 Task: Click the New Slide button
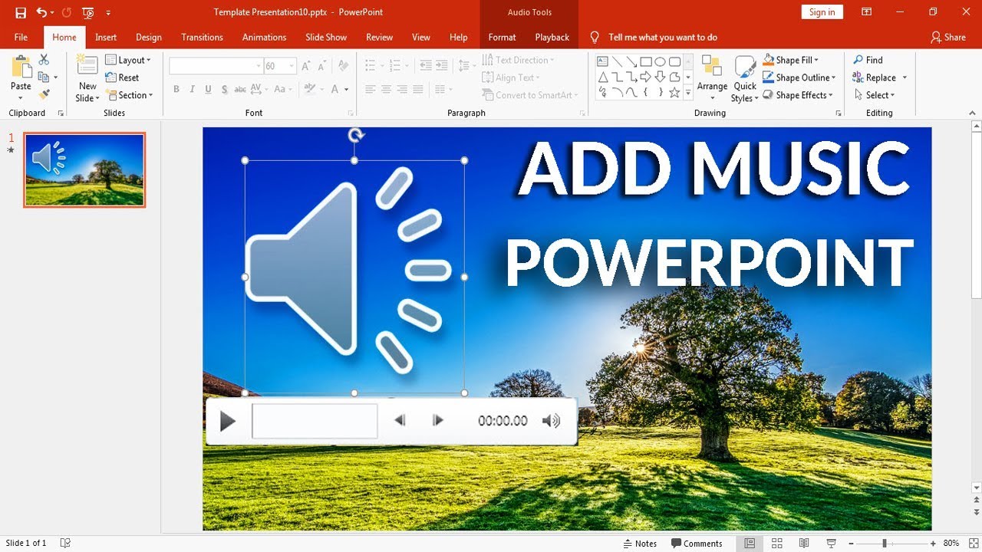87,78
